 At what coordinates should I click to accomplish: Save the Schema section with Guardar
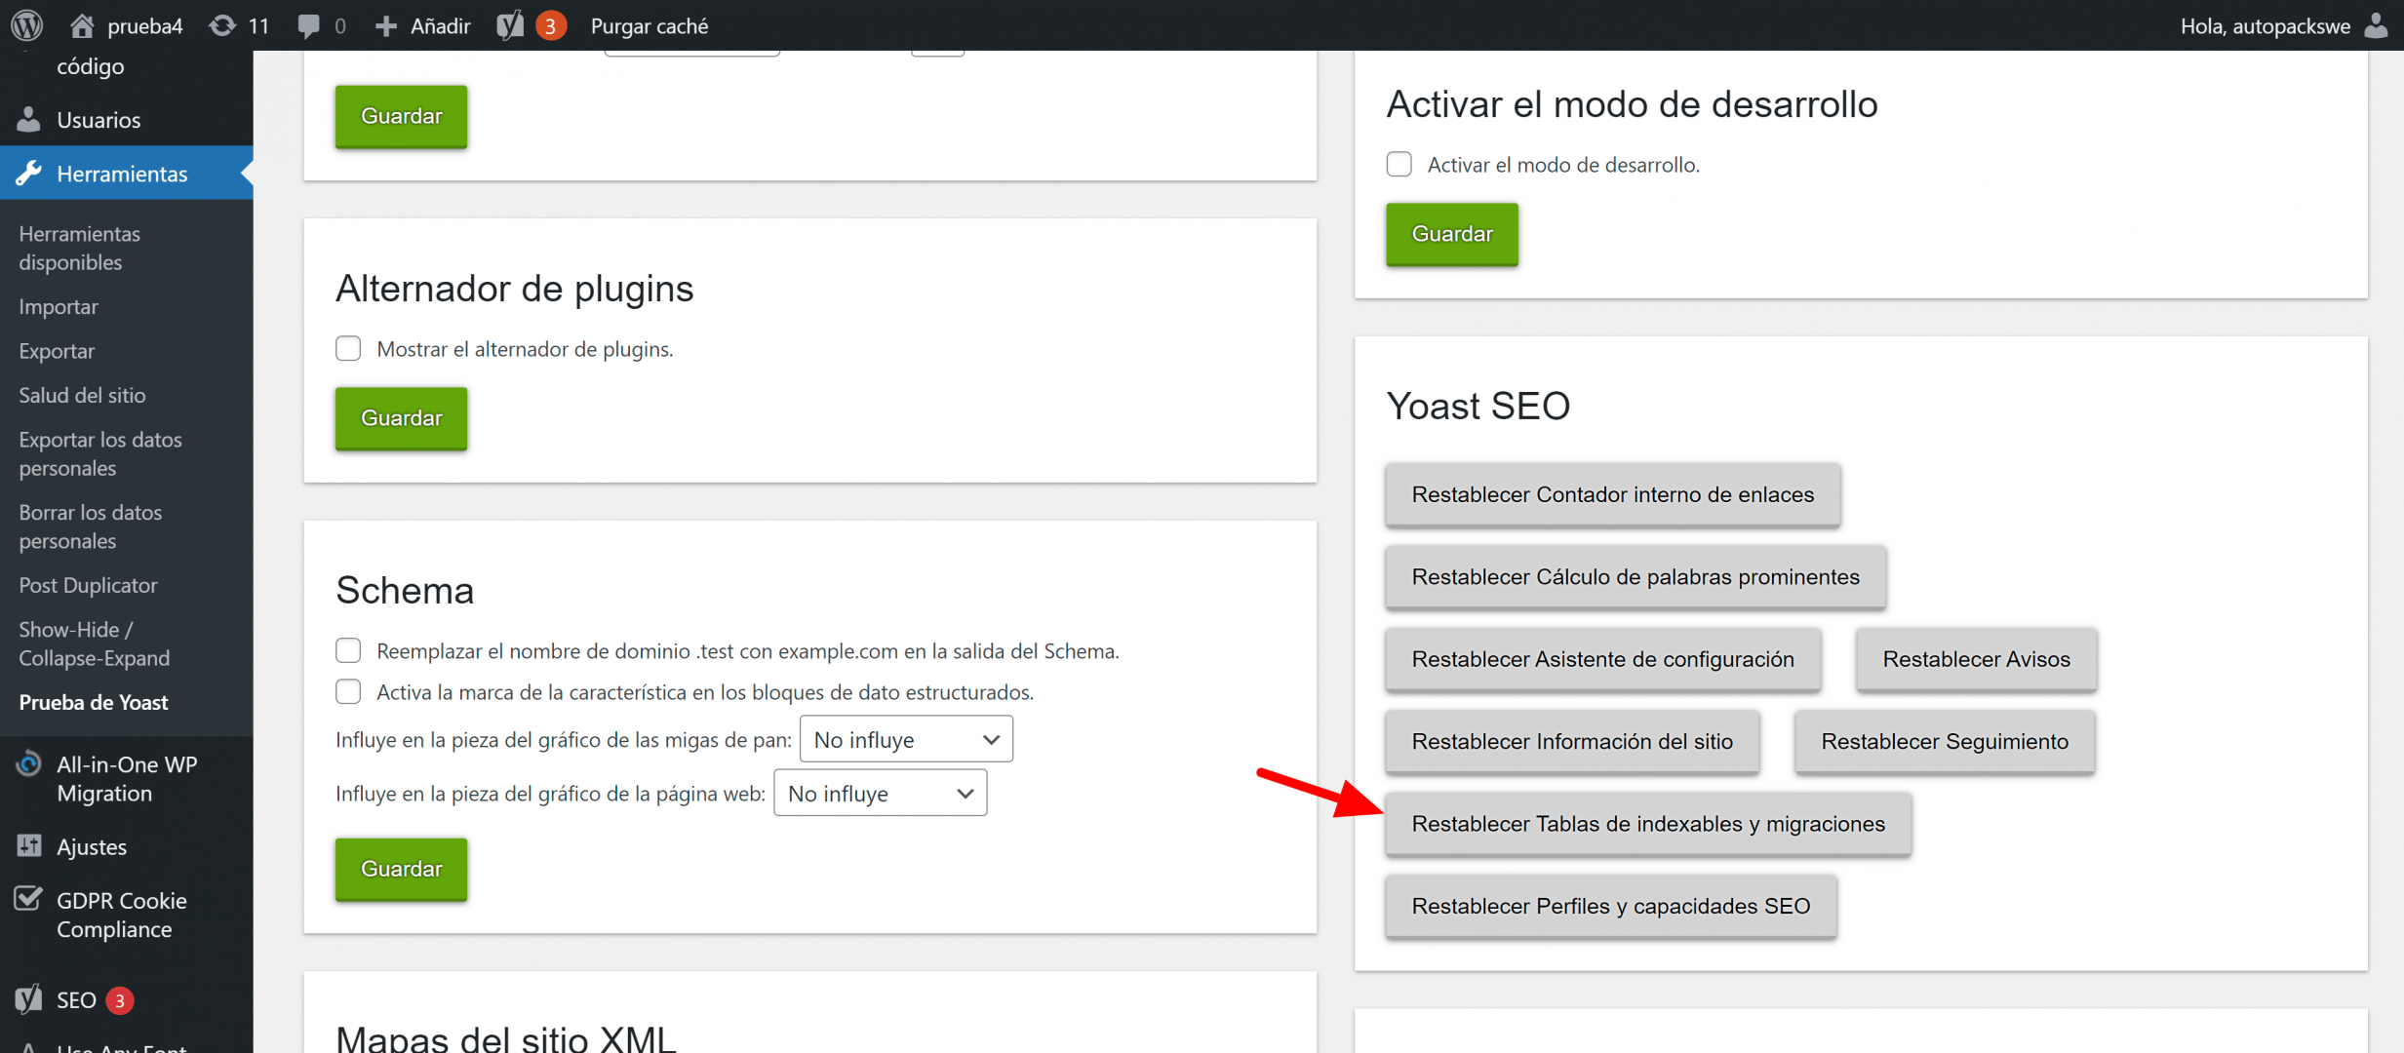pos(401,868)
